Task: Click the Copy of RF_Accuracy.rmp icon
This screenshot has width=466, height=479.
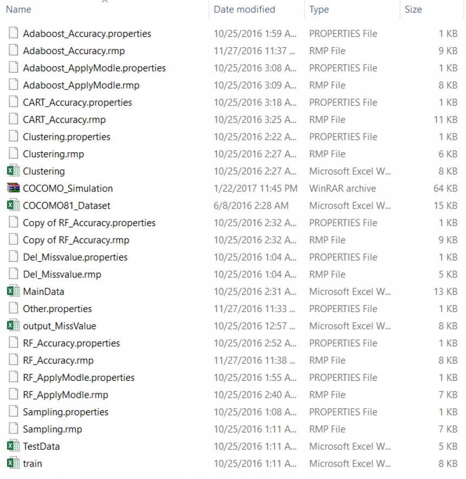Action: pyautogui.click(x=13, y=239)
